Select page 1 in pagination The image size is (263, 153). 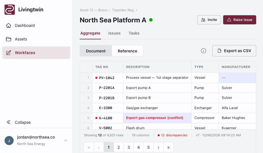(109, 147)
